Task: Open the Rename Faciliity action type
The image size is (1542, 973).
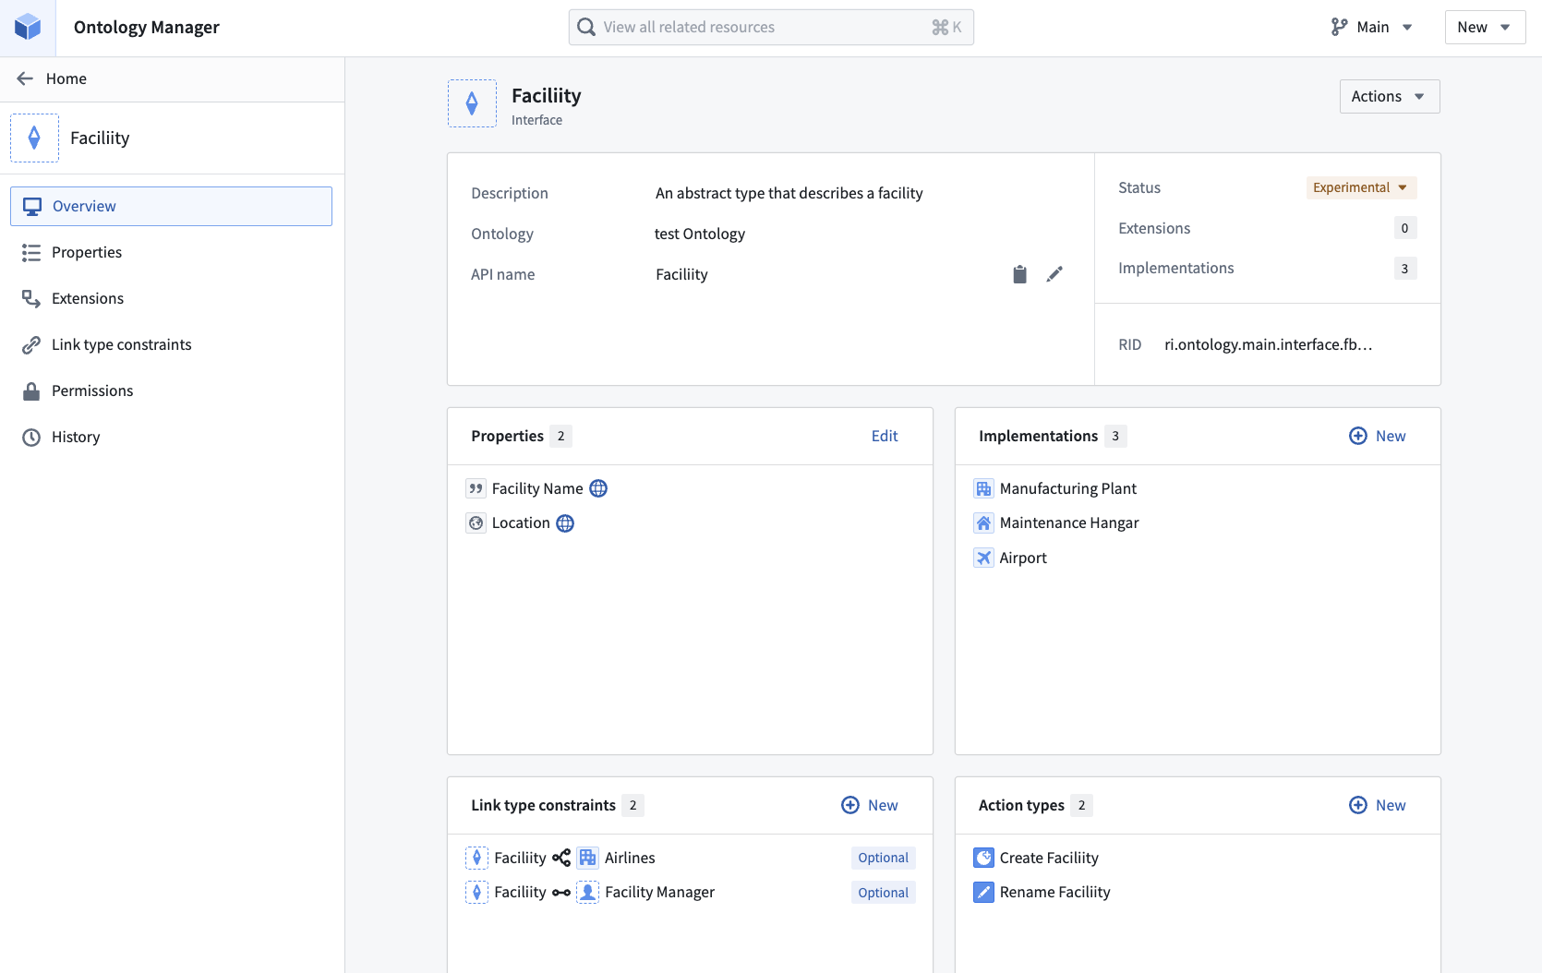Action: click(1054, 893)
